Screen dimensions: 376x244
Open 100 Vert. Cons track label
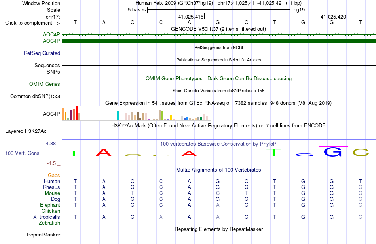click(x=22, y=153)
